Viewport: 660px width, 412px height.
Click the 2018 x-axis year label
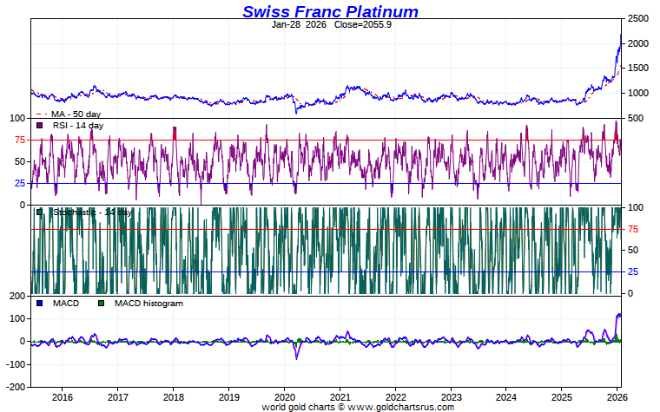[x=174, y=397]
